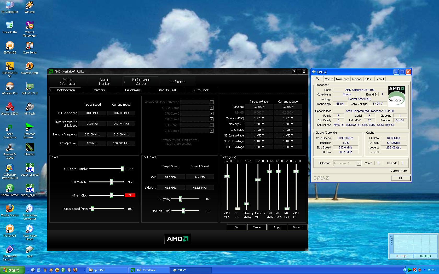Click the HT ref. Clock slider handle
This screenshot has width=439, height=274.
(112, 195)
